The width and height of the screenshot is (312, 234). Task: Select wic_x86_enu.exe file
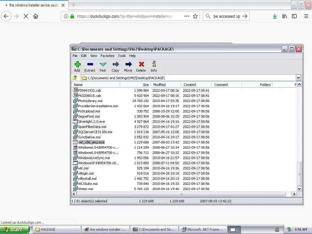[x=91, y=142]
